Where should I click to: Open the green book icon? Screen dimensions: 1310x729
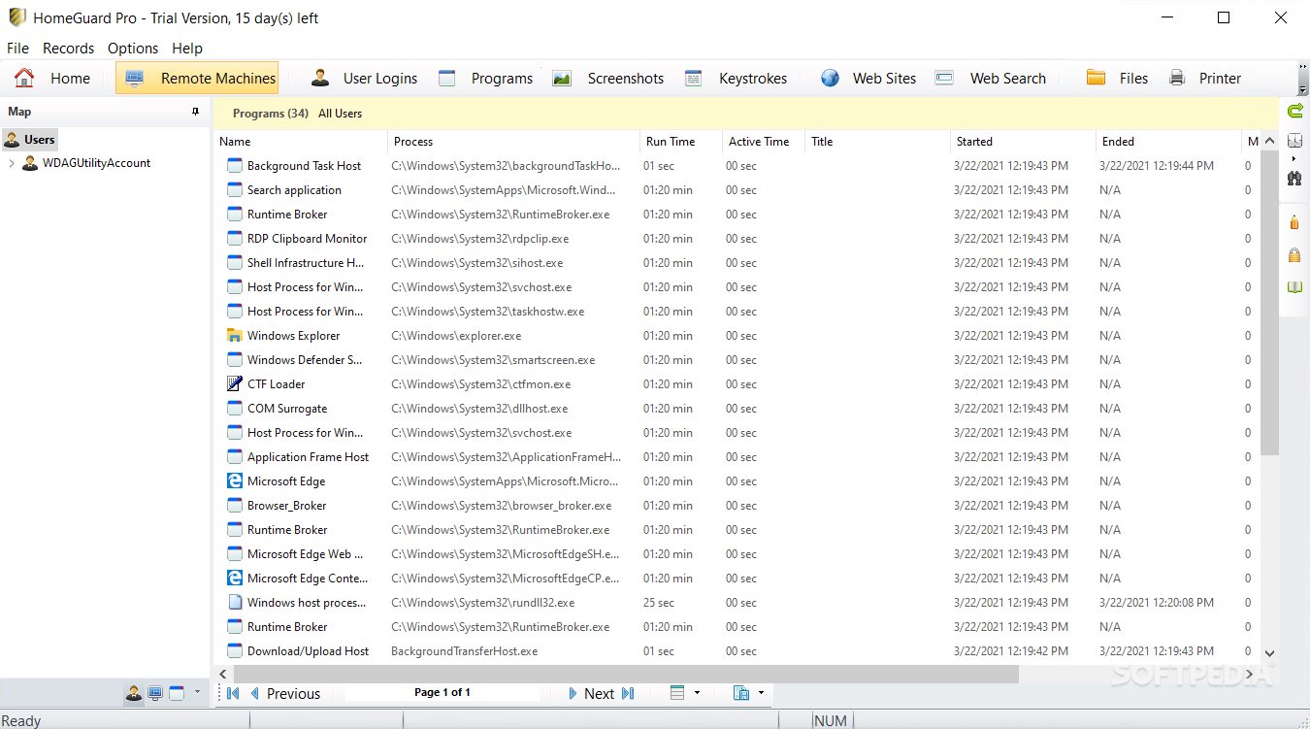pos(1294,287)
